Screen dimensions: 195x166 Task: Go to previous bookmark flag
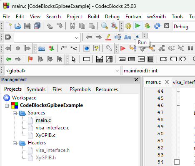tap(40, 59)
